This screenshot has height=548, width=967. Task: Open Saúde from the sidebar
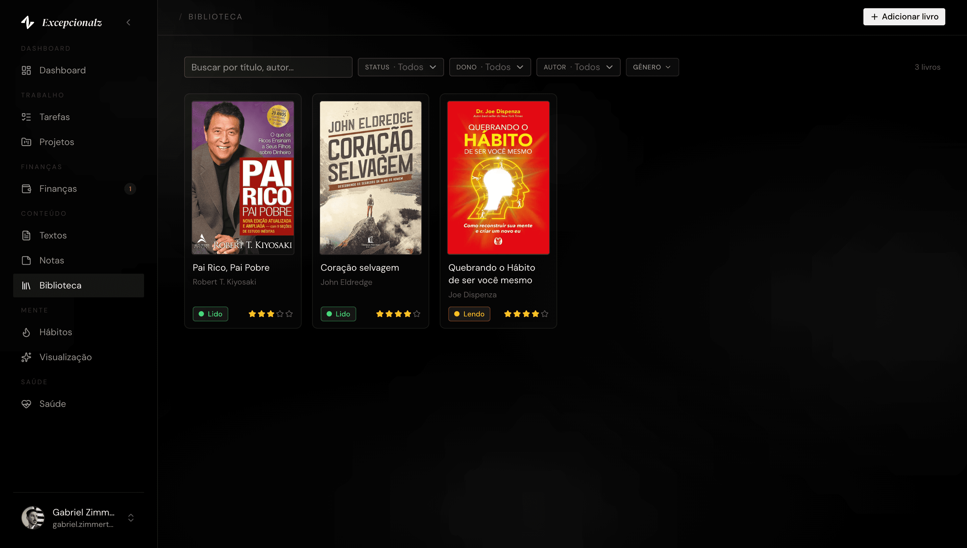coord(79,404)
